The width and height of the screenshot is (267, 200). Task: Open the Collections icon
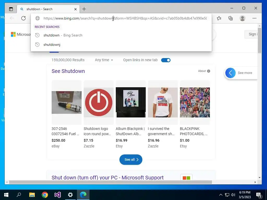(x=230, y=18)
